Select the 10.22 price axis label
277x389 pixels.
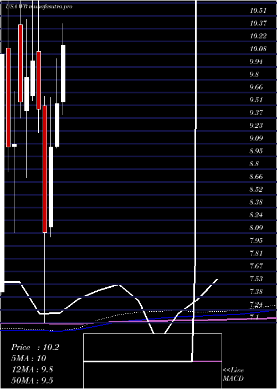click(x=258, y=36)
